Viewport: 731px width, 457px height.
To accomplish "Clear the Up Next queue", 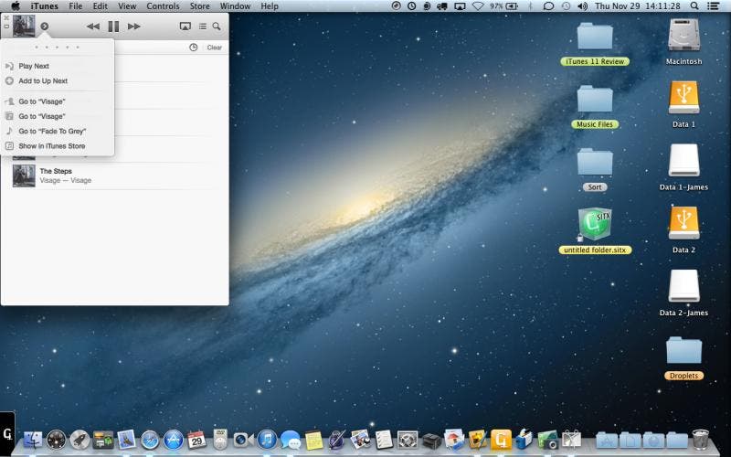I will coord(214,48).
